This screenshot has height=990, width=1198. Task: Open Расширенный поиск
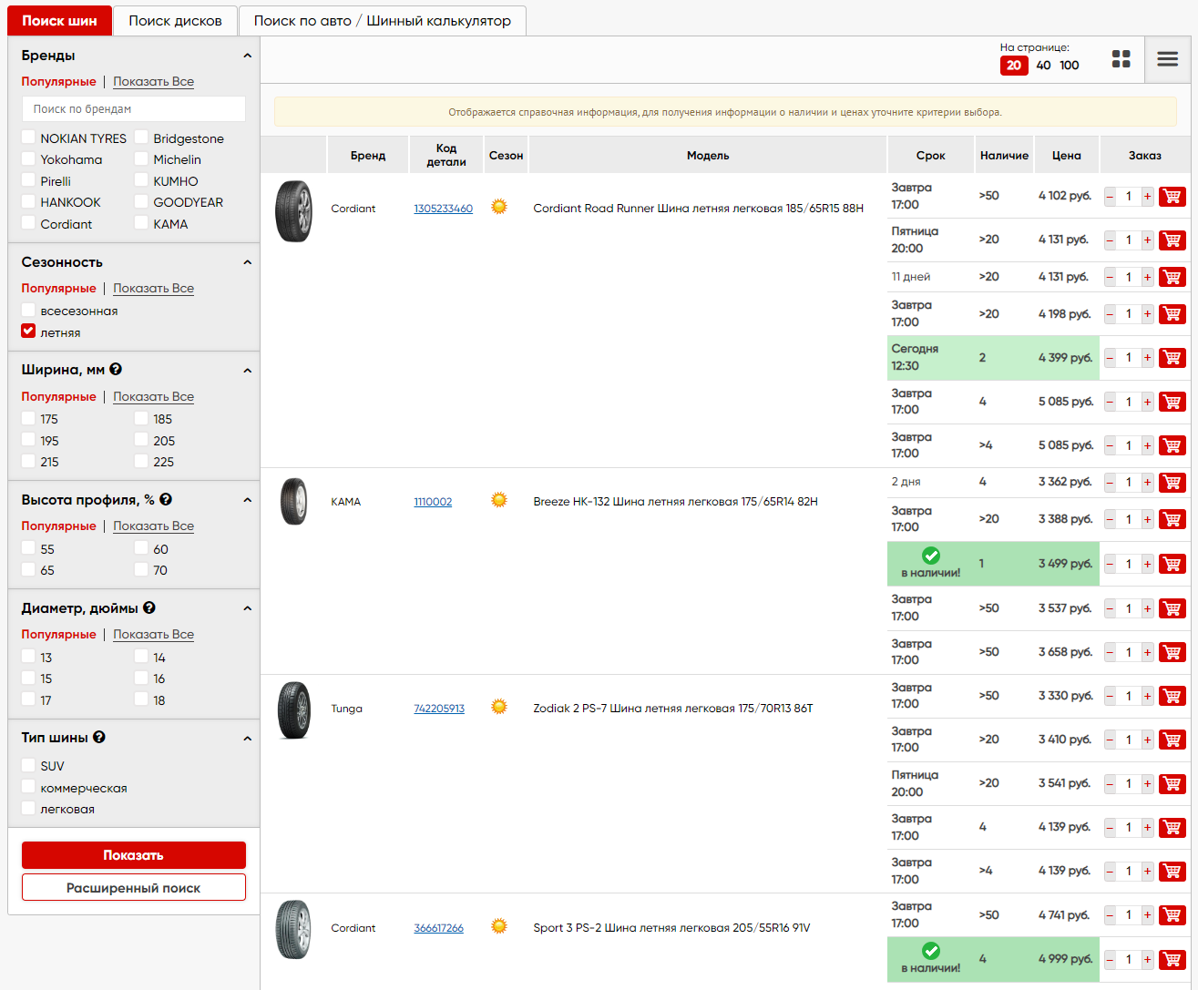click(x=134, y=887)
